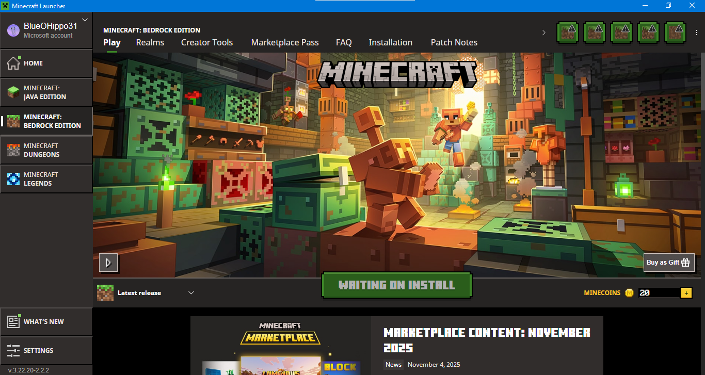Open the Marketplace Content: November 2025 headline
The width and height of the screenshot is (705, 375).
point(487,340)
